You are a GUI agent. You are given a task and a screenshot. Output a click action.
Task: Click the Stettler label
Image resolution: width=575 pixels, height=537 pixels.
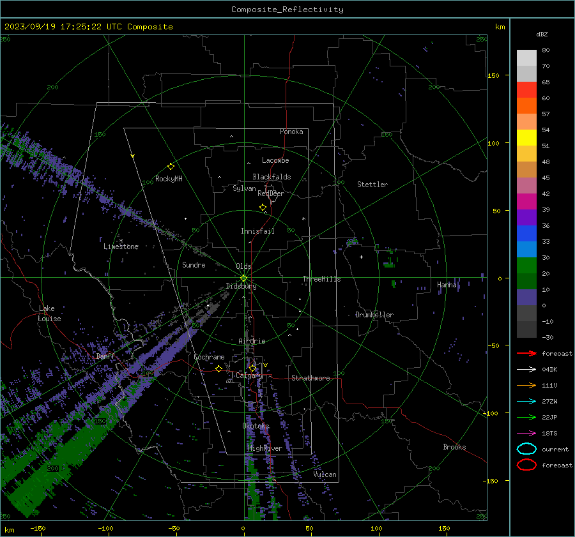pos(372,185)
